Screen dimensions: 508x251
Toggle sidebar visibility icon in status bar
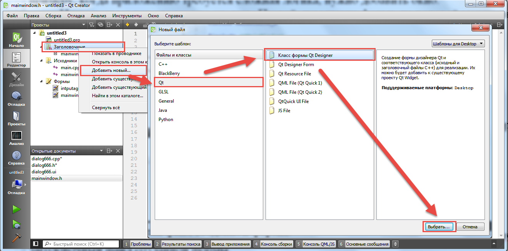[x=35, y=244]
